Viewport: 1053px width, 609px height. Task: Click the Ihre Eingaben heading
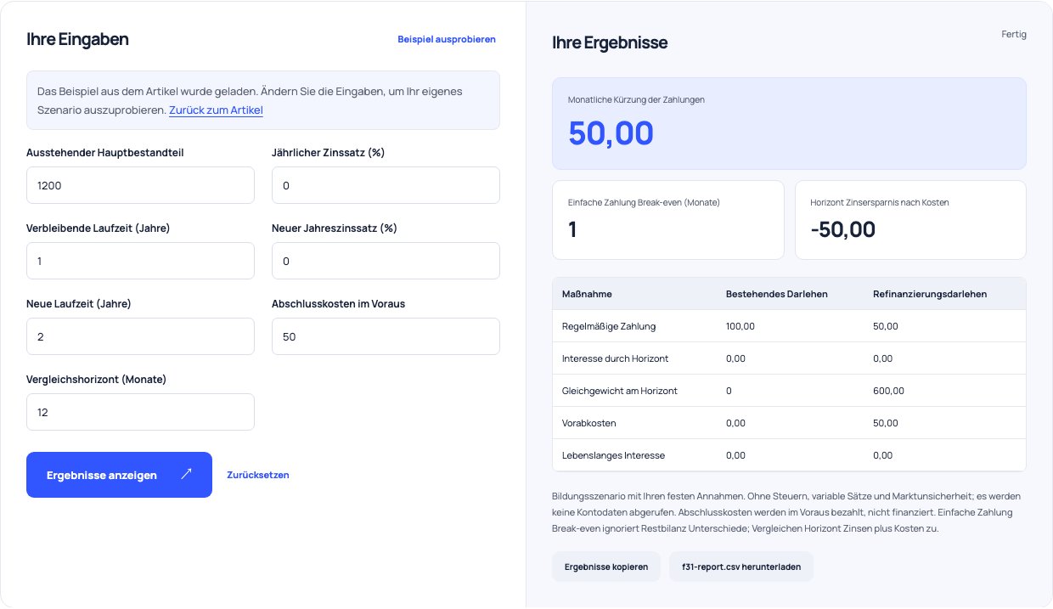coord(77,39)
